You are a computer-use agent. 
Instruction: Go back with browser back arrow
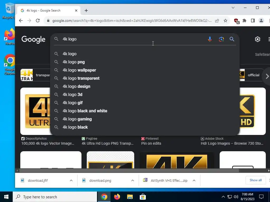pos(21,21)
